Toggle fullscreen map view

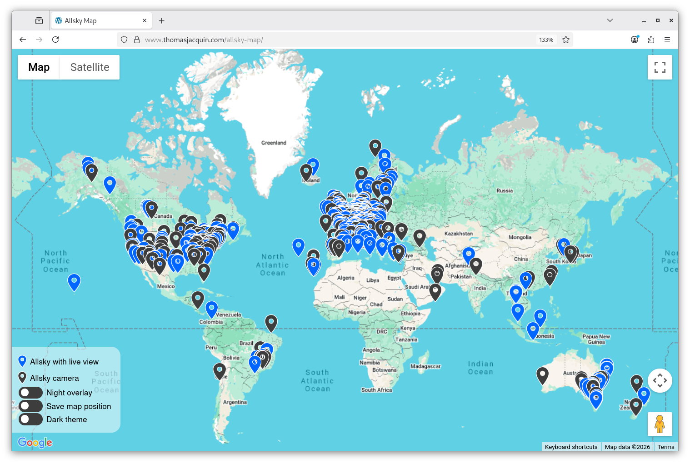[x=660, y=67]
